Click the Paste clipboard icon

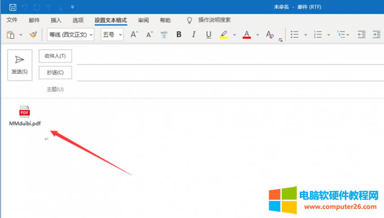(x=11, y=35)
